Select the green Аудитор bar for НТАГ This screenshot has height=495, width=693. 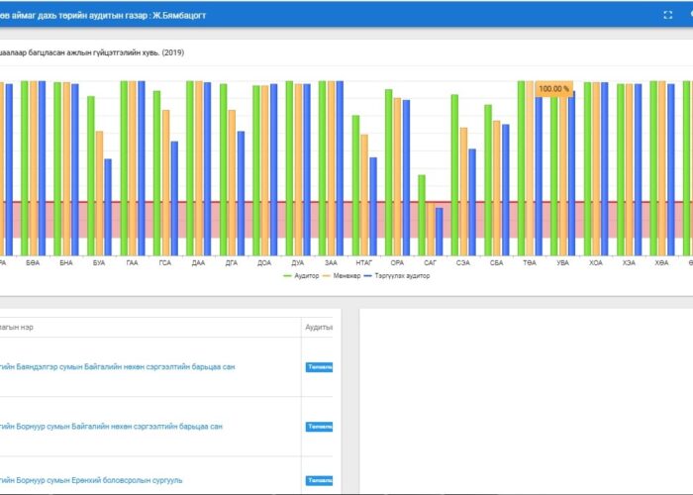point(355,186)
